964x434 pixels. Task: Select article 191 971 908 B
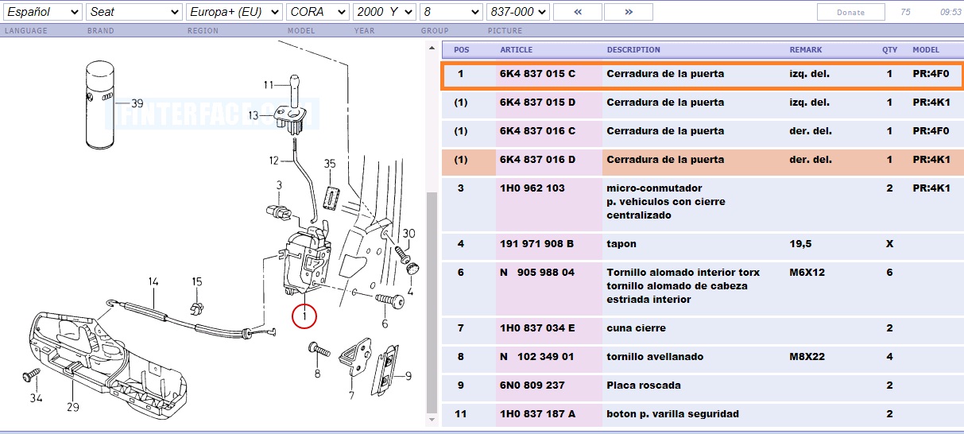[536, 244]
